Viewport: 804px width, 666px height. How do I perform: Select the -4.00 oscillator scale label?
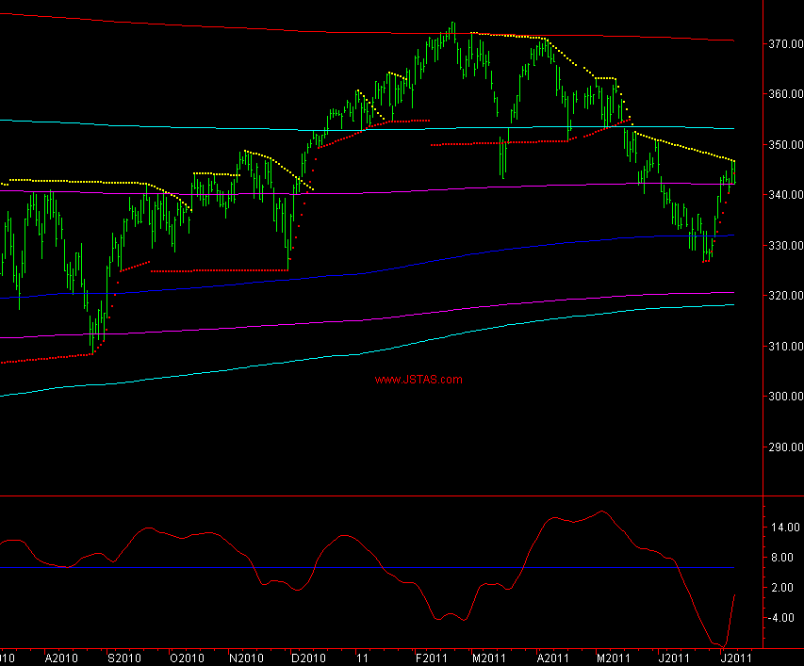tap(784, 618)
